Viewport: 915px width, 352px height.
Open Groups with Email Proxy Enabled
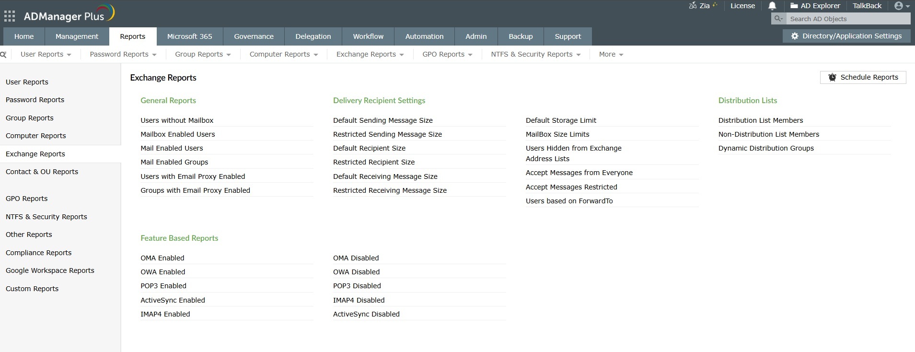(x=196, y=190)
